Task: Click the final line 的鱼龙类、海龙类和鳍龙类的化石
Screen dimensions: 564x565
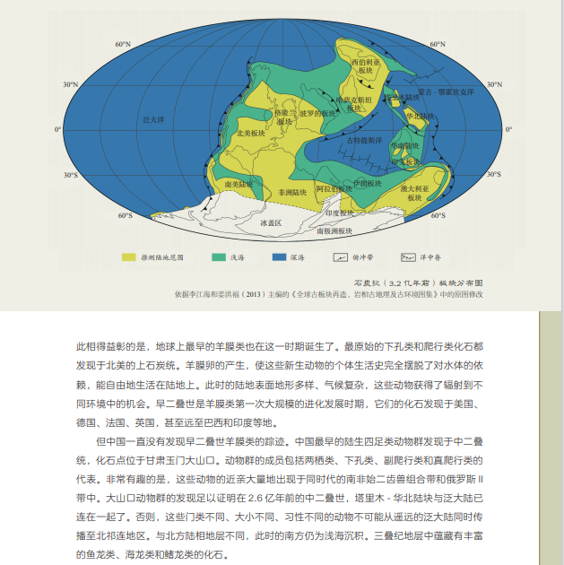Action: point(153,554)
